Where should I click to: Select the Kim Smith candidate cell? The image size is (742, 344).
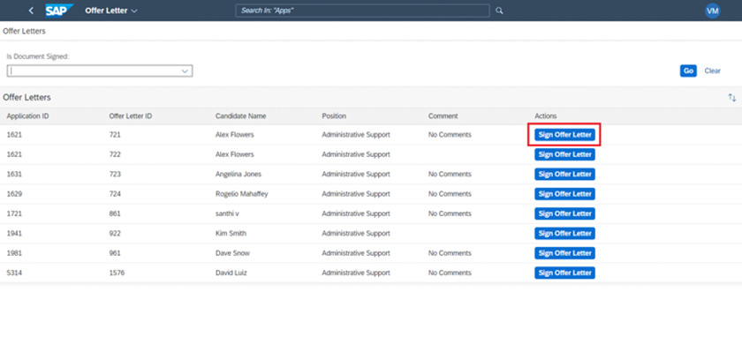point(231,234)
